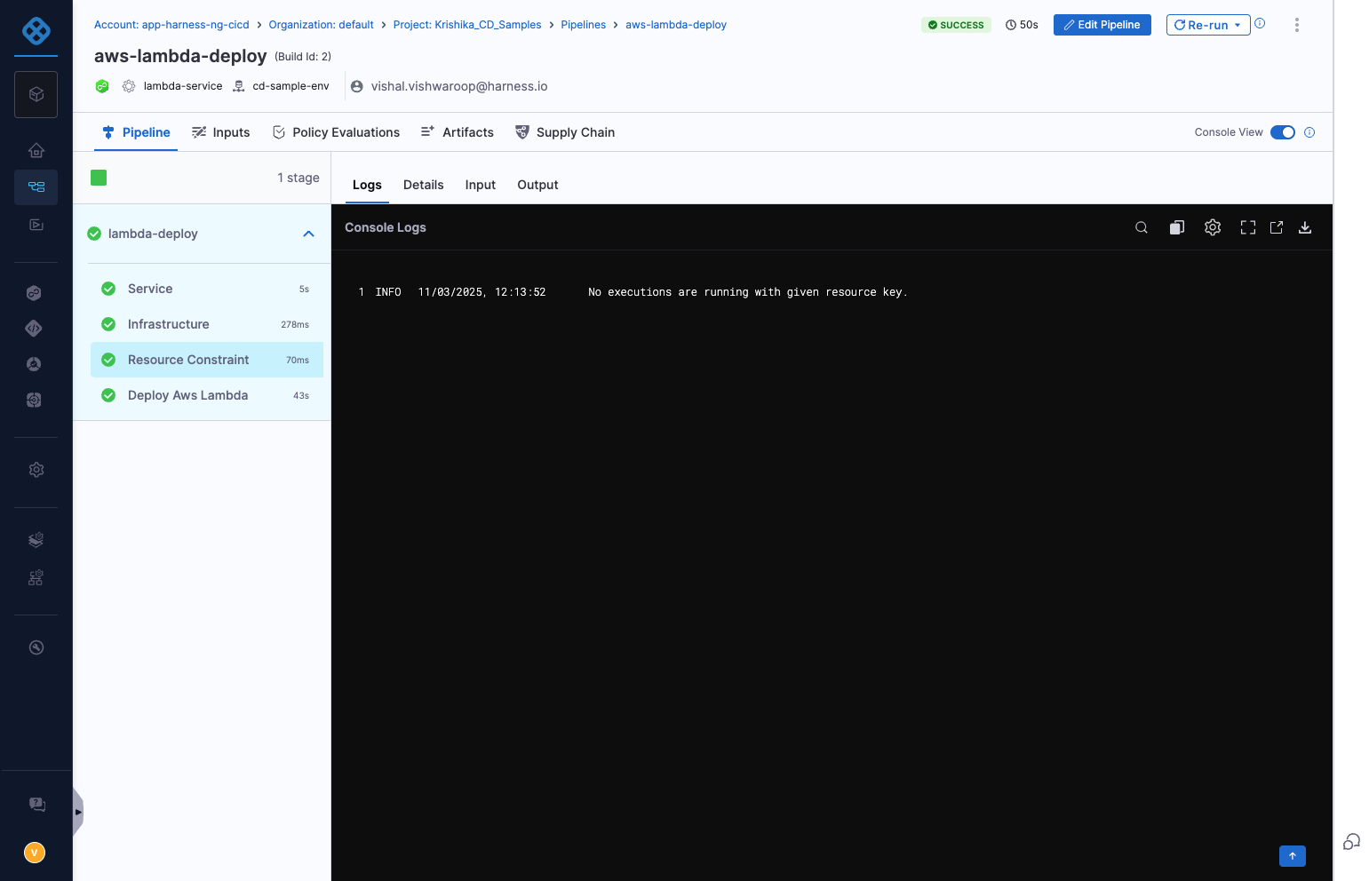Expand the sidebar using the arrow handle
Image resolution: width=1369 pixels, height=881 pixels.
78,812
